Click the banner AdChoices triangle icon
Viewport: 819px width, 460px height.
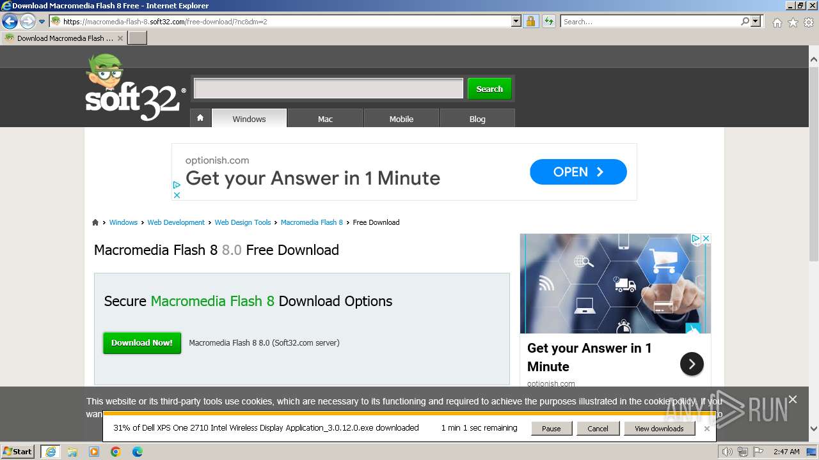177,185
